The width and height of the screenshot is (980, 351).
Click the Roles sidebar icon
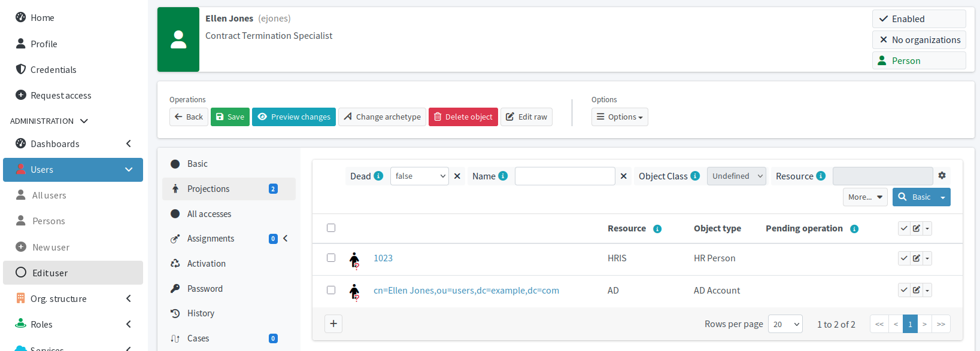coord(21,324)
